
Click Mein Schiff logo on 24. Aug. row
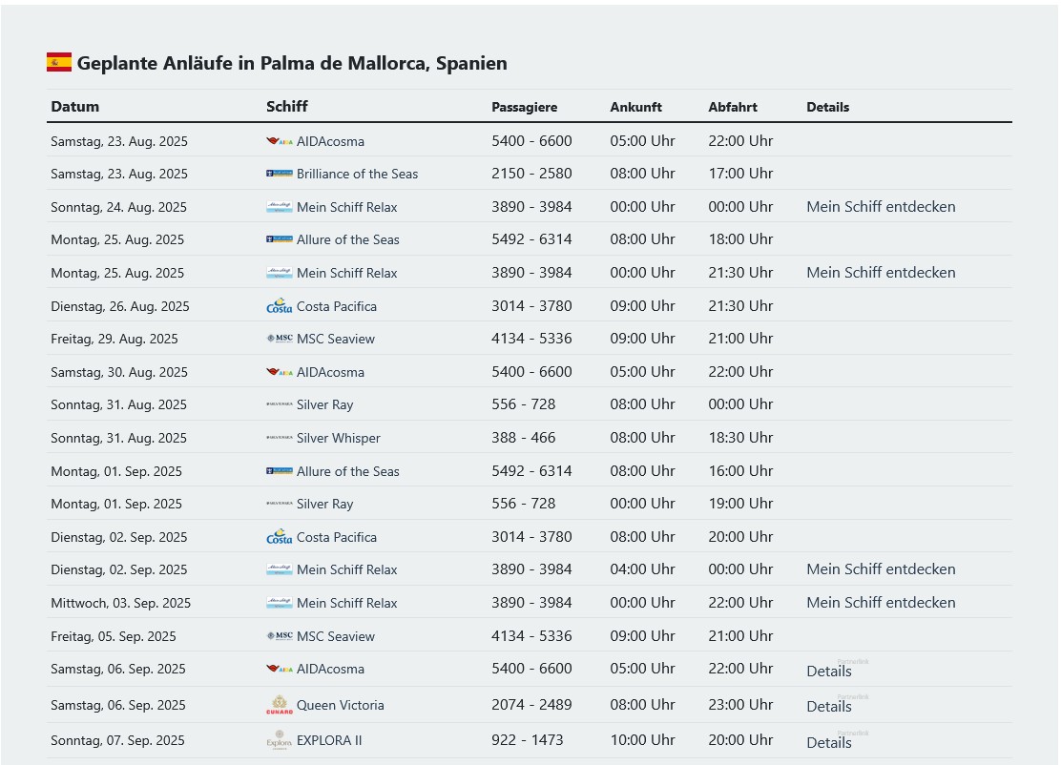280,207
